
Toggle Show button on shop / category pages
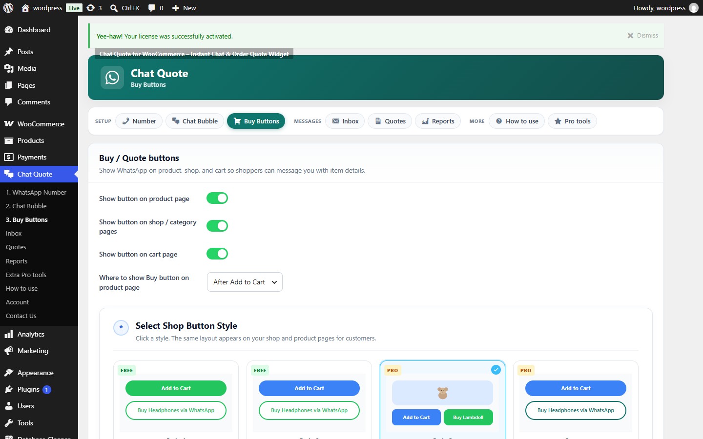[217, 226]
